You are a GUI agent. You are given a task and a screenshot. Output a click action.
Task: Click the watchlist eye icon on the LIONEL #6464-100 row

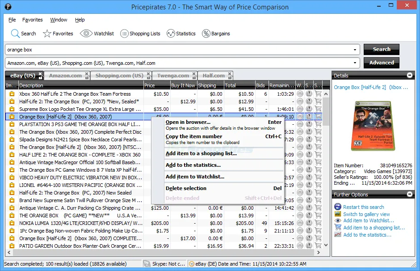[x=300, y=185]
